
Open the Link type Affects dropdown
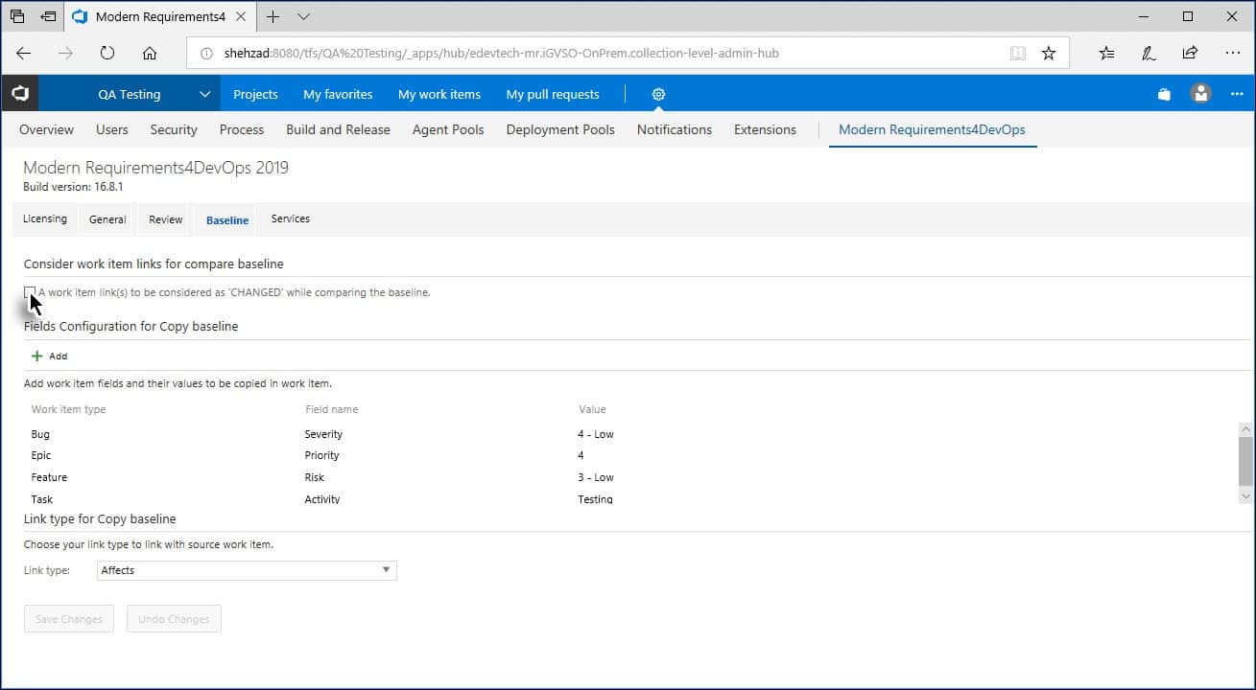pyautogui.click(x=247, y=570)
